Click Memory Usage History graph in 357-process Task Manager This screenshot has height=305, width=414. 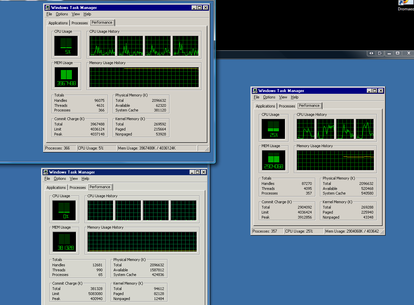click(x=335, y=161)
